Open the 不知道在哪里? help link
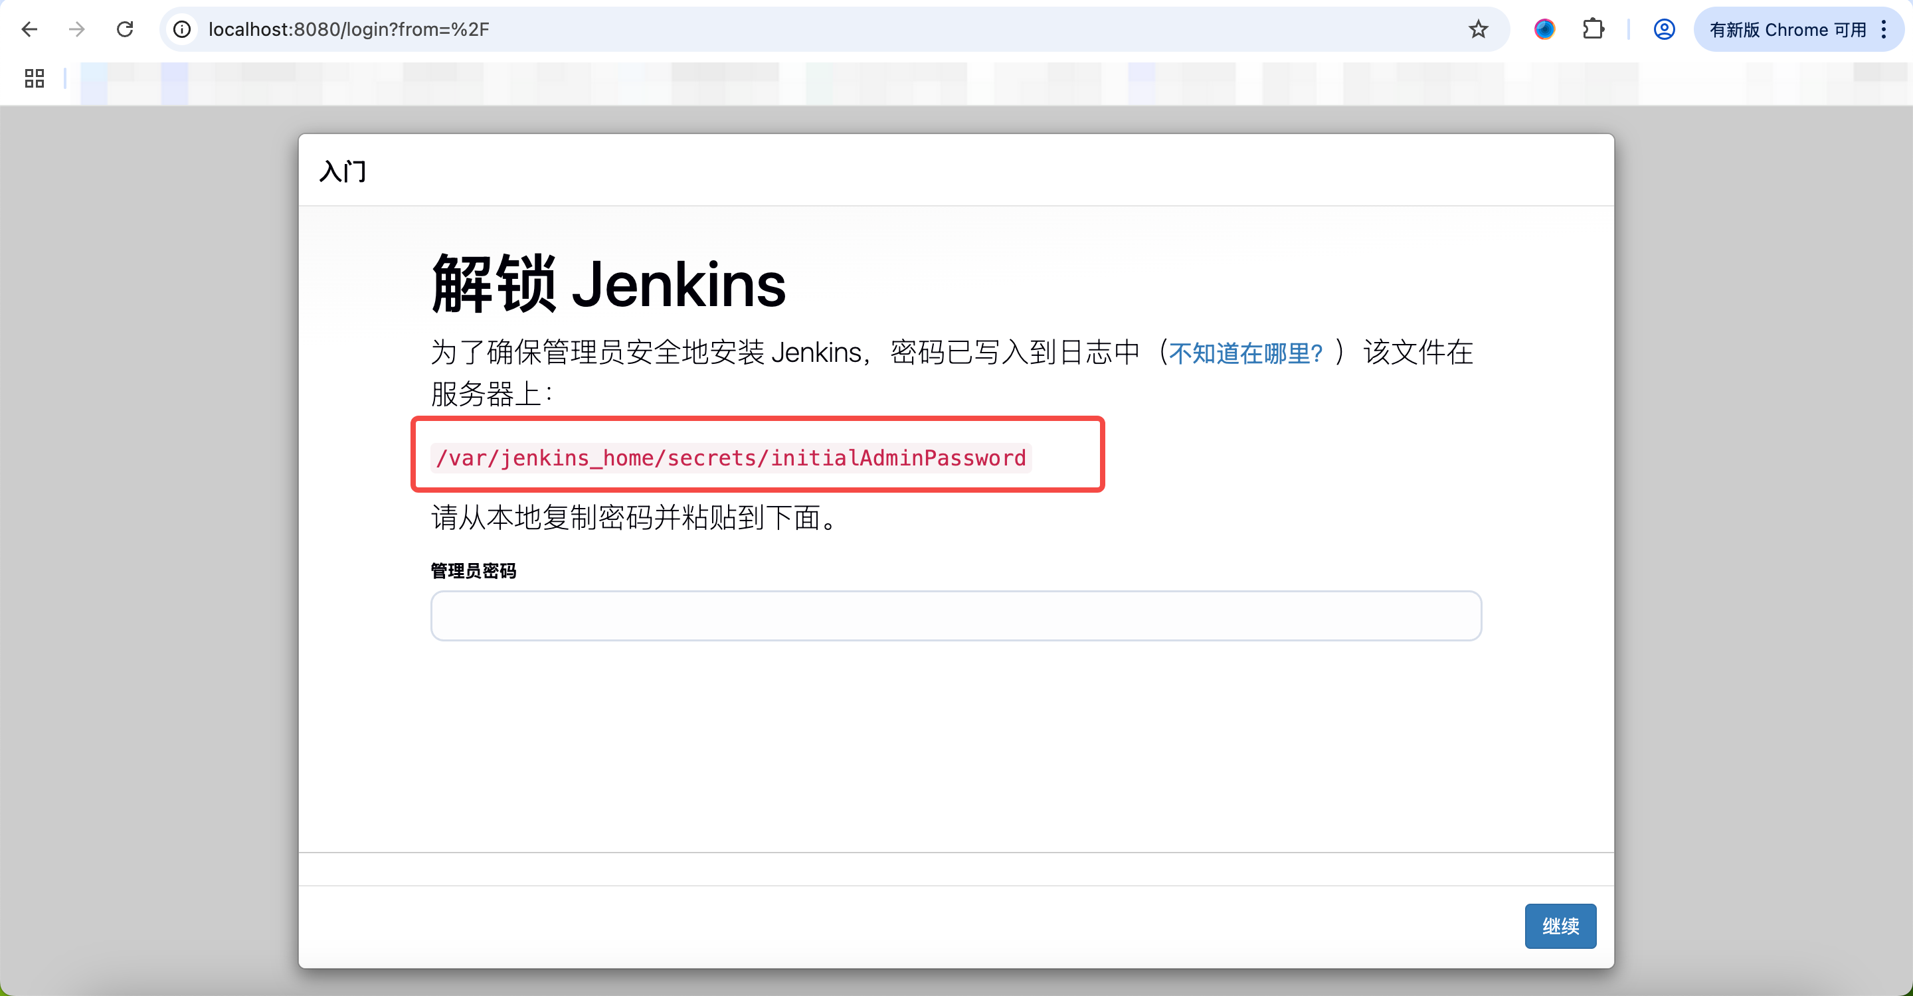This screenshot has height=996, width=1913. point(1245,353)
